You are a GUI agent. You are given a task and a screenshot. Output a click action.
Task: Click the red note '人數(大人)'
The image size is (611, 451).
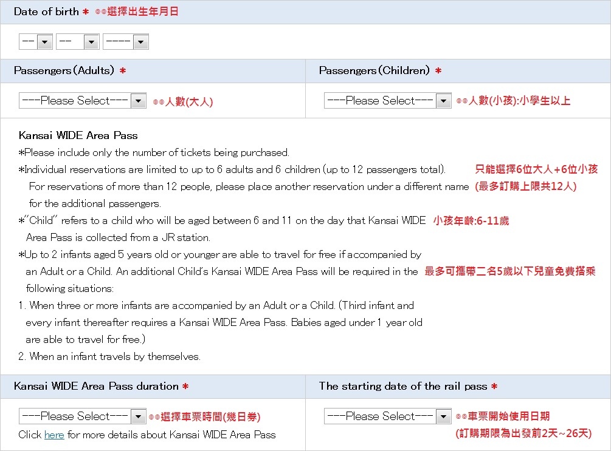[189, 101]
